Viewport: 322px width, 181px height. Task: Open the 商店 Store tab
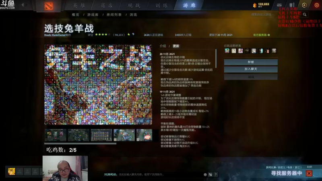point(107,6)
